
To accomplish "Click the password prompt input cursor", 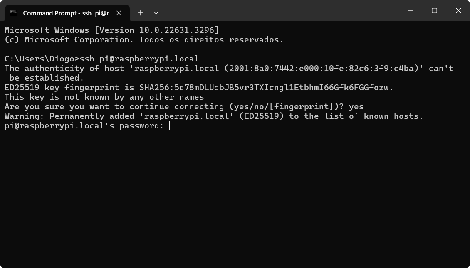I will coord(169,125).
